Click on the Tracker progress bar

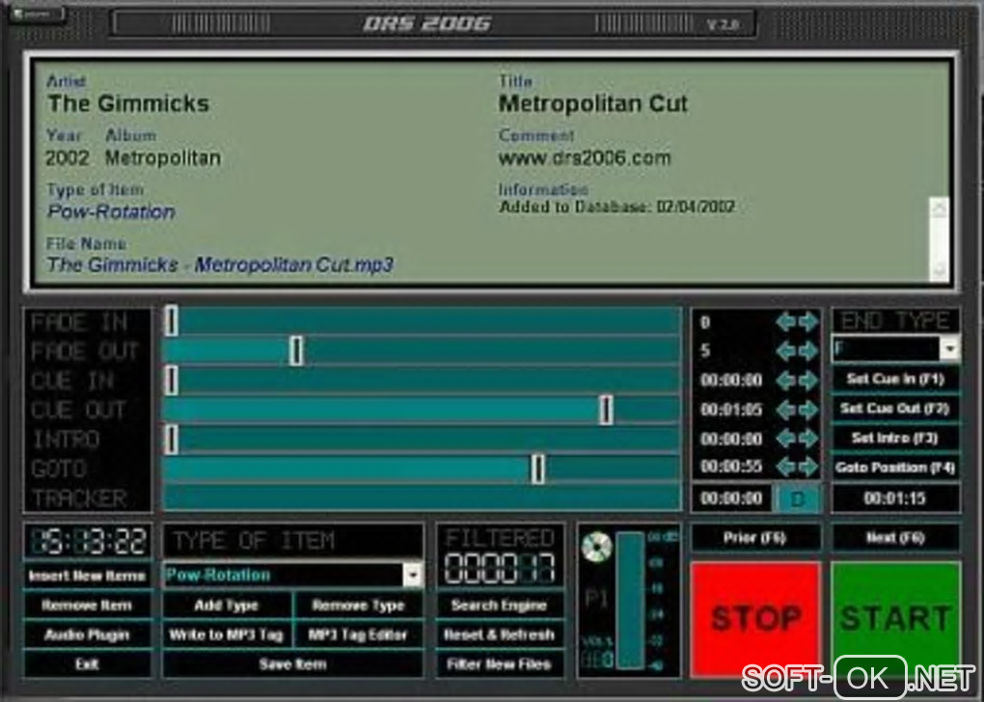[423, 499]
